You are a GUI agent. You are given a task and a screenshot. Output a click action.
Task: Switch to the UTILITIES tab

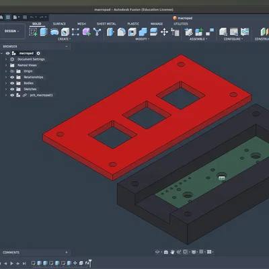coord(181,24)
